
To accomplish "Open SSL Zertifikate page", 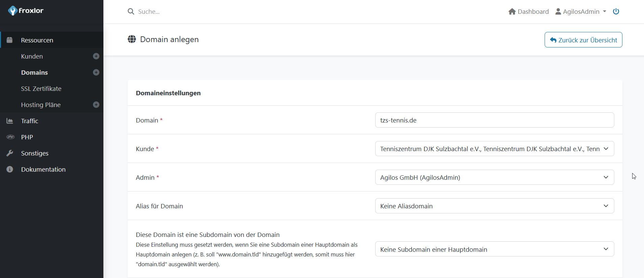I will pyautogui.click(x=41, y=89).
